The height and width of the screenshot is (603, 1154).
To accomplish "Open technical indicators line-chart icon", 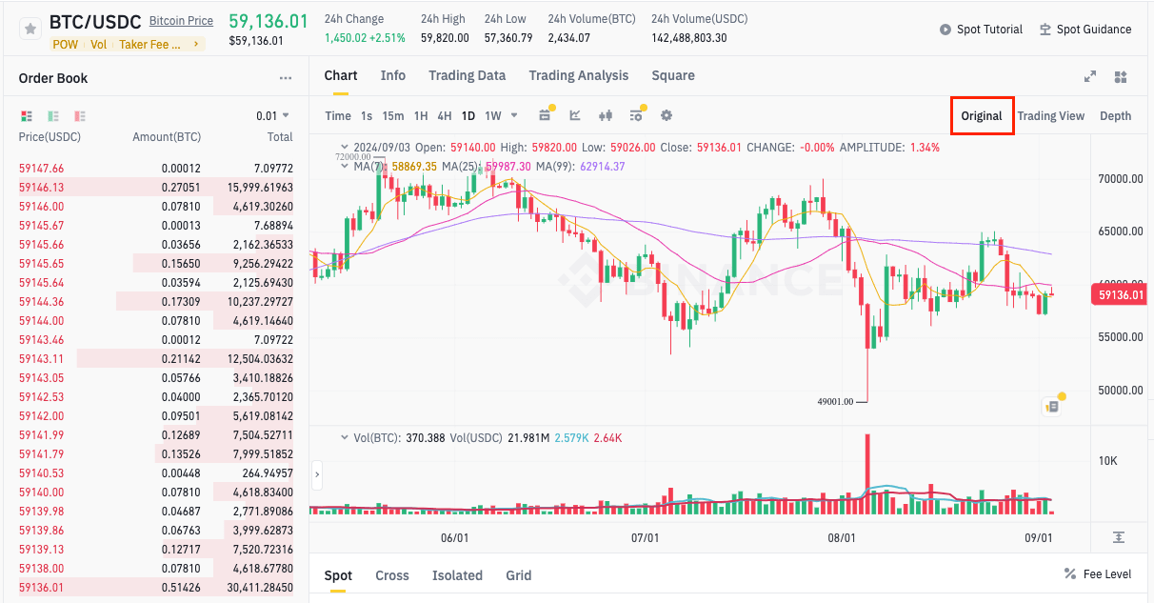I will [x=575, y=116].
